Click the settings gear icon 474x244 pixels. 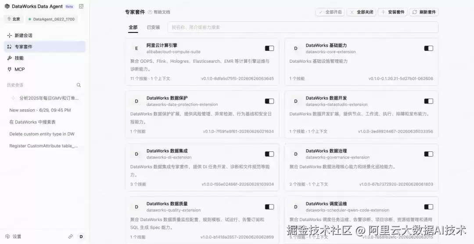[8, 237]
